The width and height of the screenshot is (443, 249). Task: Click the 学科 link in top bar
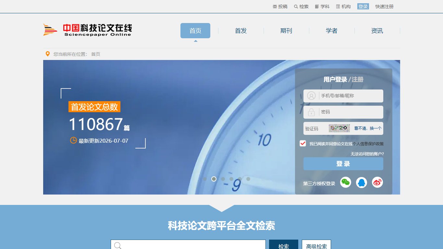click(325, 6)
